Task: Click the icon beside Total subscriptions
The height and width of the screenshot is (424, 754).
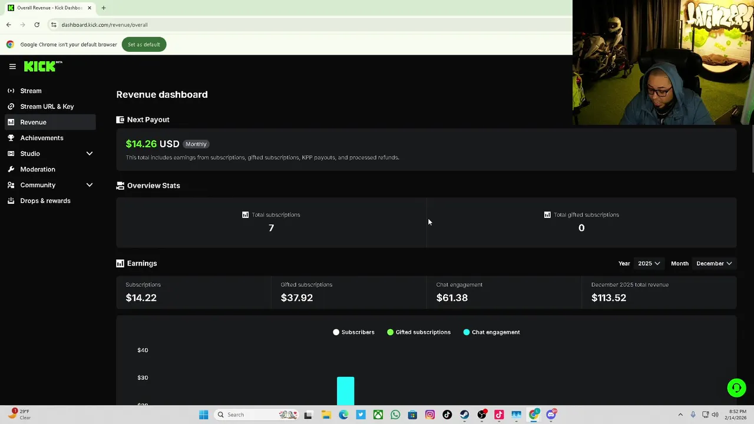Action: tap(245, 215)
